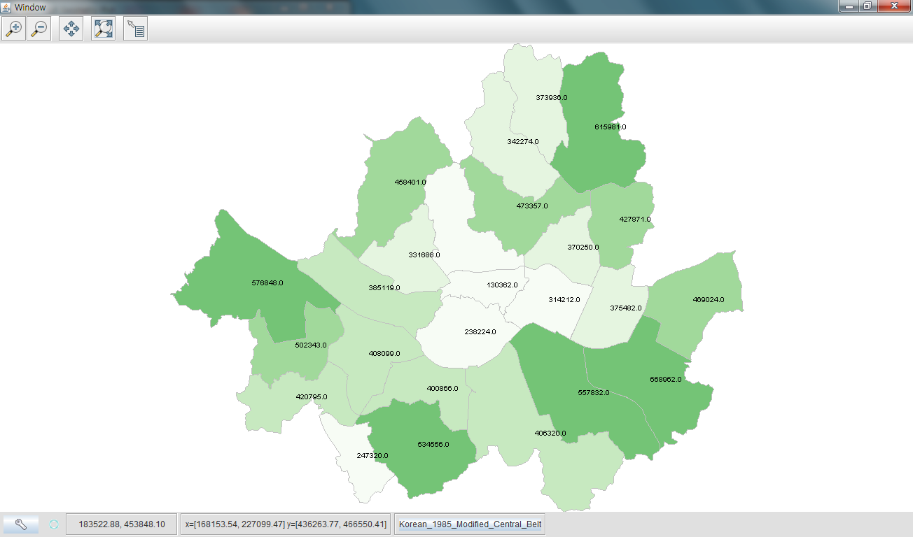This screenshot has height=537, width=913.
Task: Select the Zoom Out tool
Action: point(39,28)
